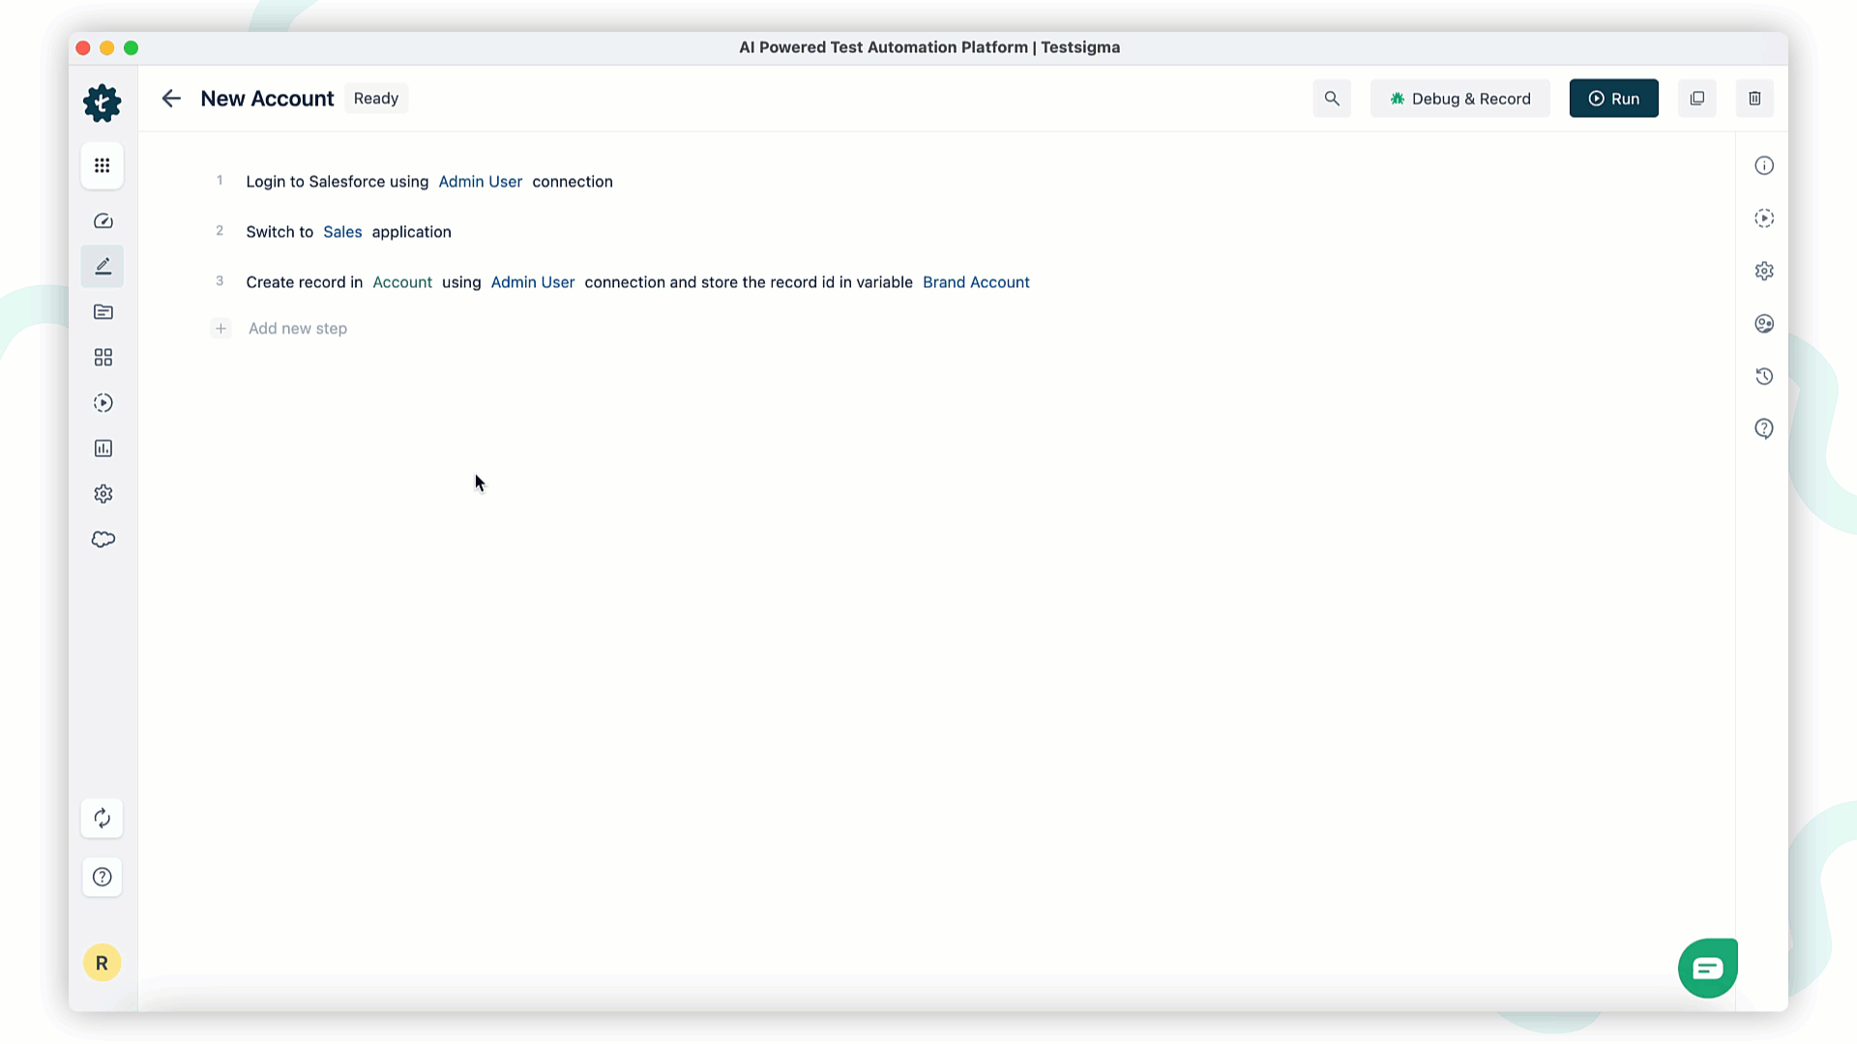Open the Salesforce cloud icon in sidebar

coord(103,539)
